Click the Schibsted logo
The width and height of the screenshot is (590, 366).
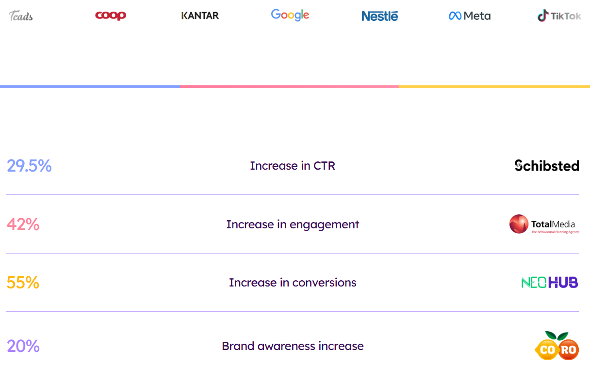pyautogui.click(x=547, y=166)
